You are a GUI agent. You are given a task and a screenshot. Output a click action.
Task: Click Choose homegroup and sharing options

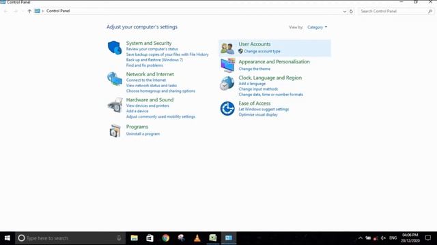(160, 91)
